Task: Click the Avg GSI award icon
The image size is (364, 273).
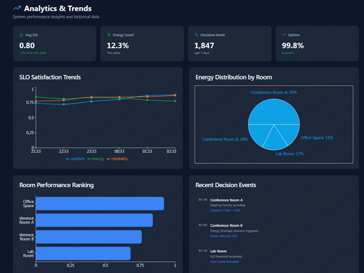Action: point(21,35)
